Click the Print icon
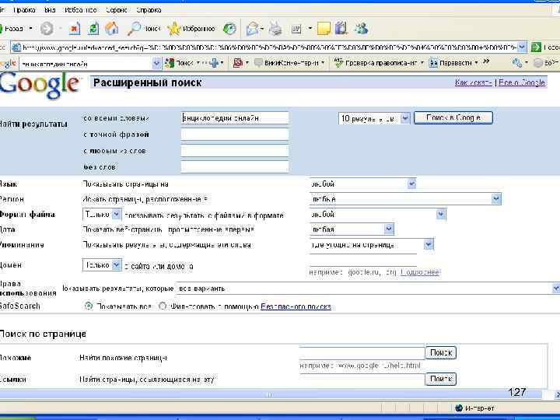The height and width of the screenshot is (420, 560). (275, 29)
